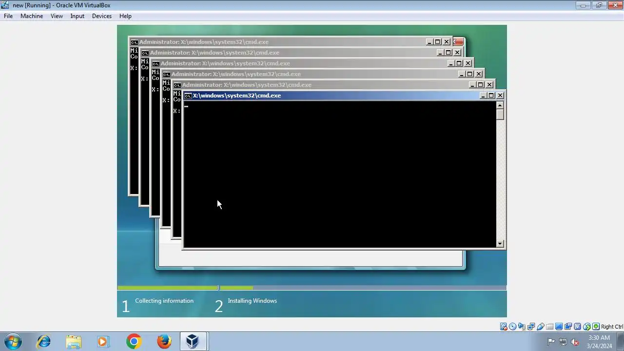Image resolution: width=624 pixels, height=351 pixels.
Task: Close the front X:\windows\system32\cmd.exe window
Action: click(500, 96)
